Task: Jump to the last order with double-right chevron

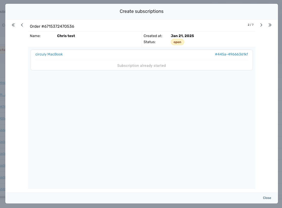Action: click(270, 25)
